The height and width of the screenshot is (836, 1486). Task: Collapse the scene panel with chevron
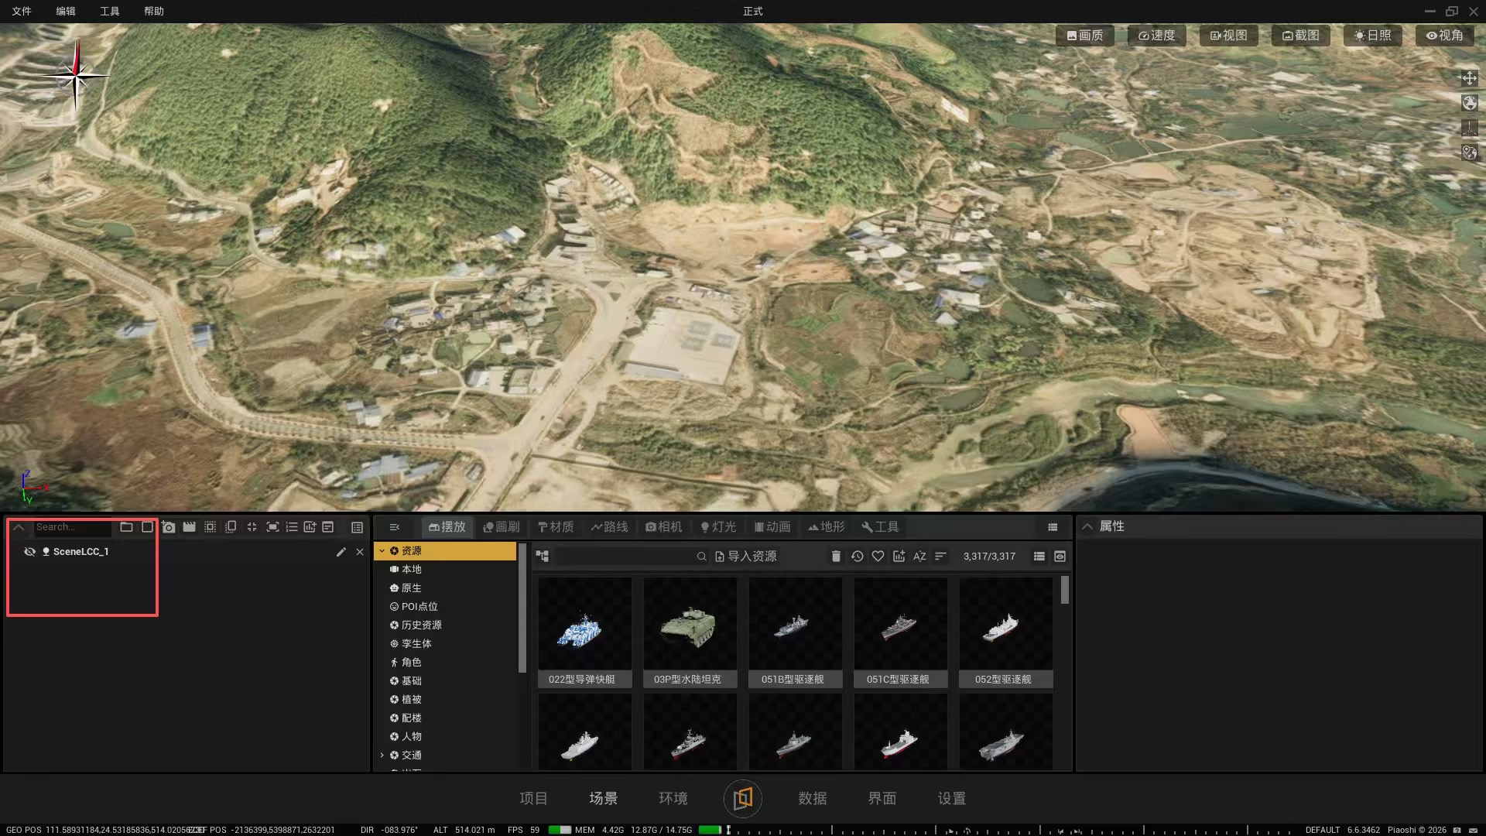tap(19, 527)
